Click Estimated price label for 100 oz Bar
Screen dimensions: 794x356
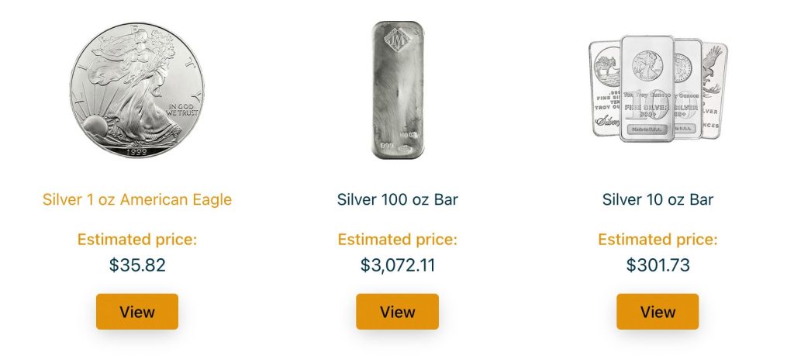[x=397, y=240]
